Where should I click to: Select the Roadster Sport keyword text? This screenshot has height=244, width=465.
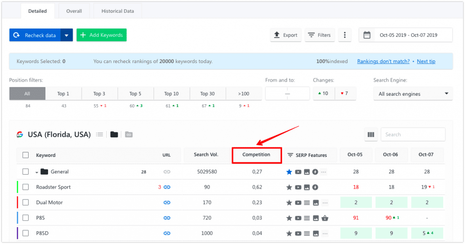click(x=54, y=187)
